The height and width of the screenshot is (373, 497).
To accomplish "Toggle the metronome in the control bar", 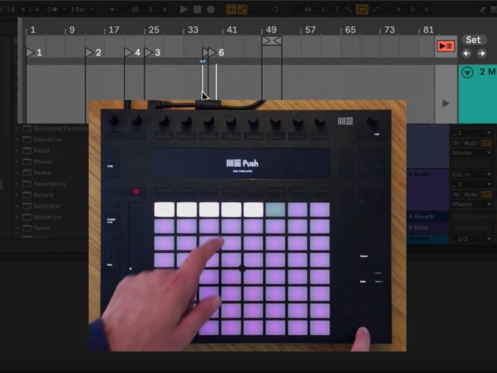I will 52,9.
